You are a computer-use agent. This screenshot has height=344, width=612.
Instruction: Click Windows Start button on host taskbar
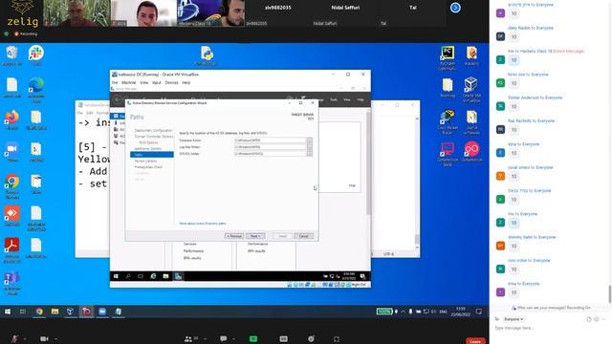[8, 312]
